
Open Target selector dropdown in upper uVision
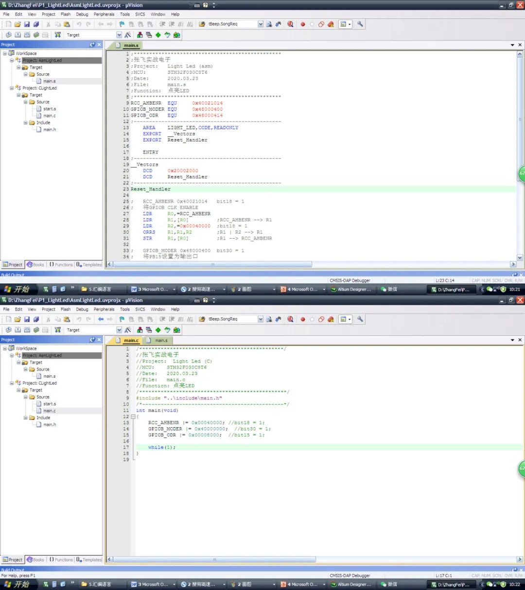119,35
